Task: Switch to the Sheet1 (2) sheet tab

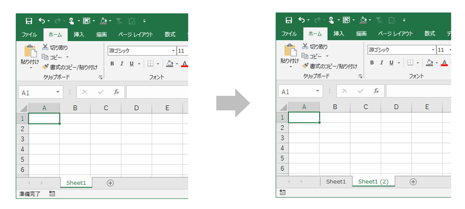Action: 373,181
